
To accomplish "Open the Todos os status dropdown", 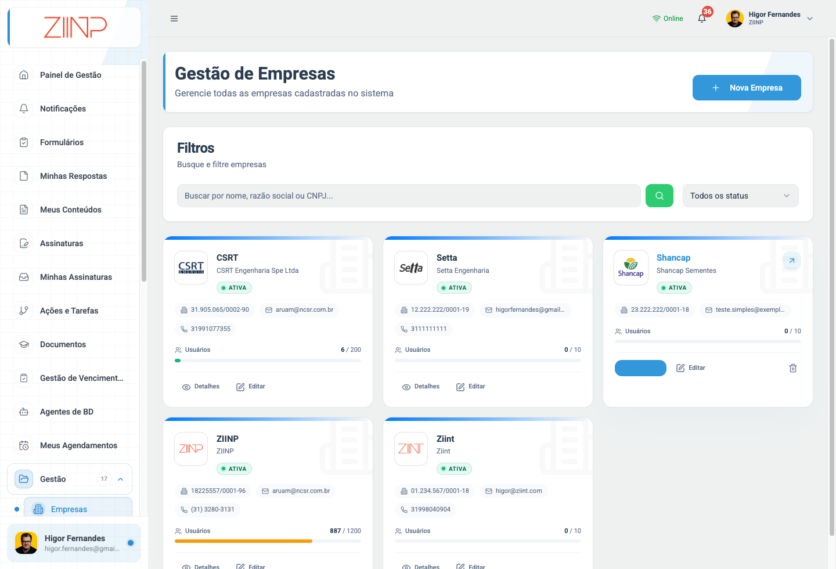I will tap(741, 196).
